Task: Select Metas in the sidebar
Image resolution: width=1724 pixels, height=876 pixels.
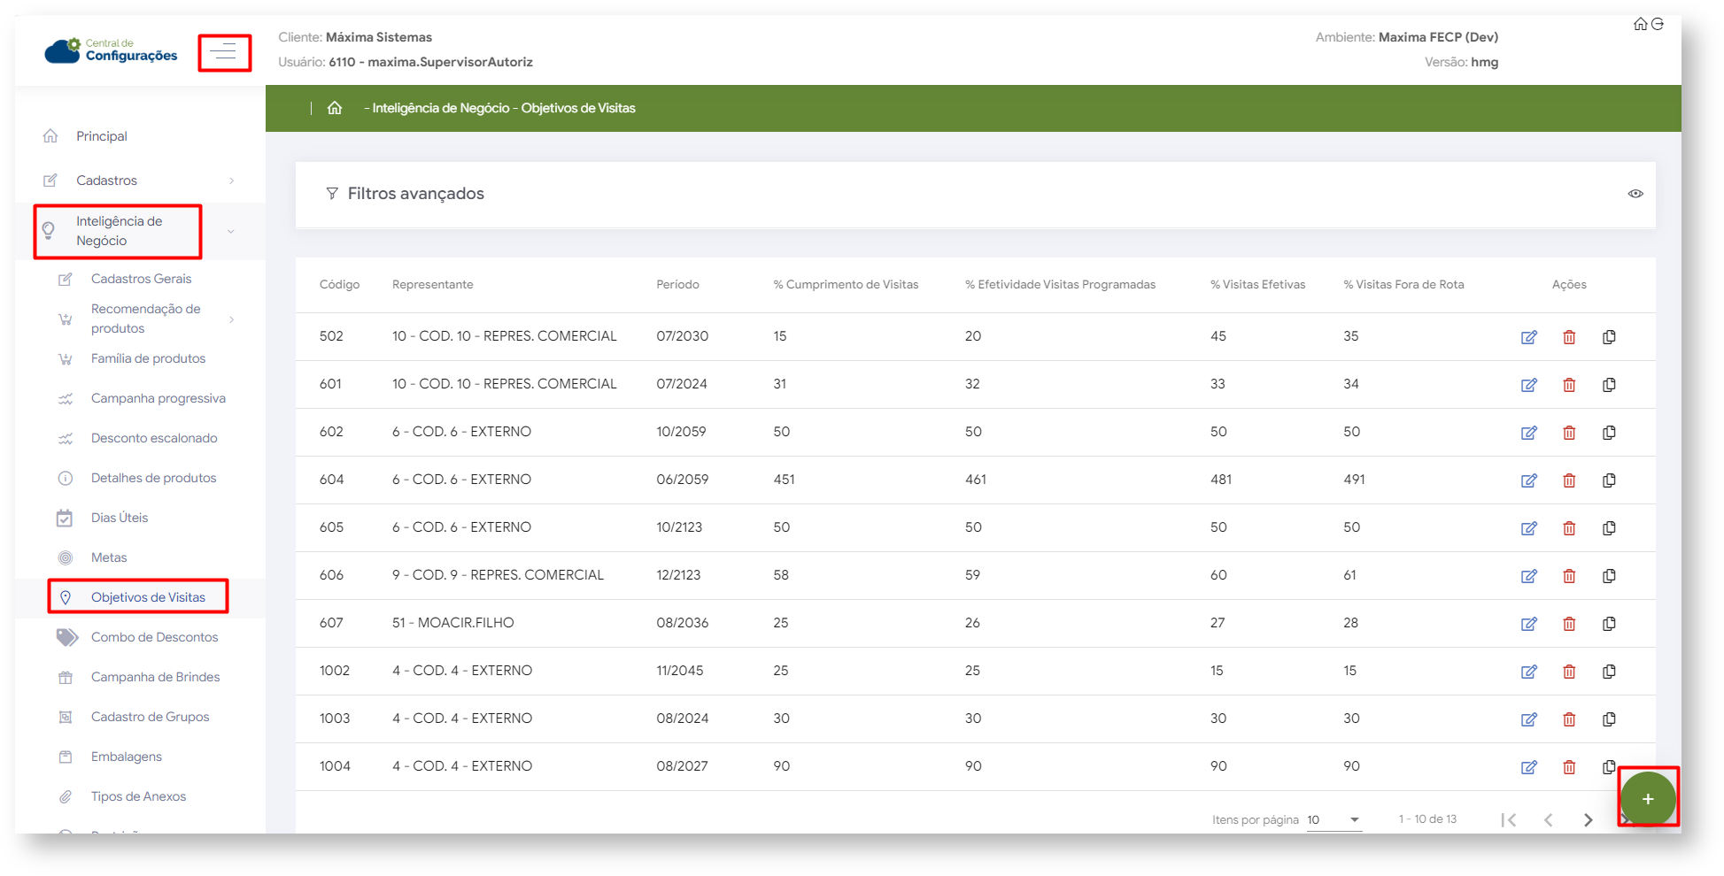Action: [x=109, y=557]
